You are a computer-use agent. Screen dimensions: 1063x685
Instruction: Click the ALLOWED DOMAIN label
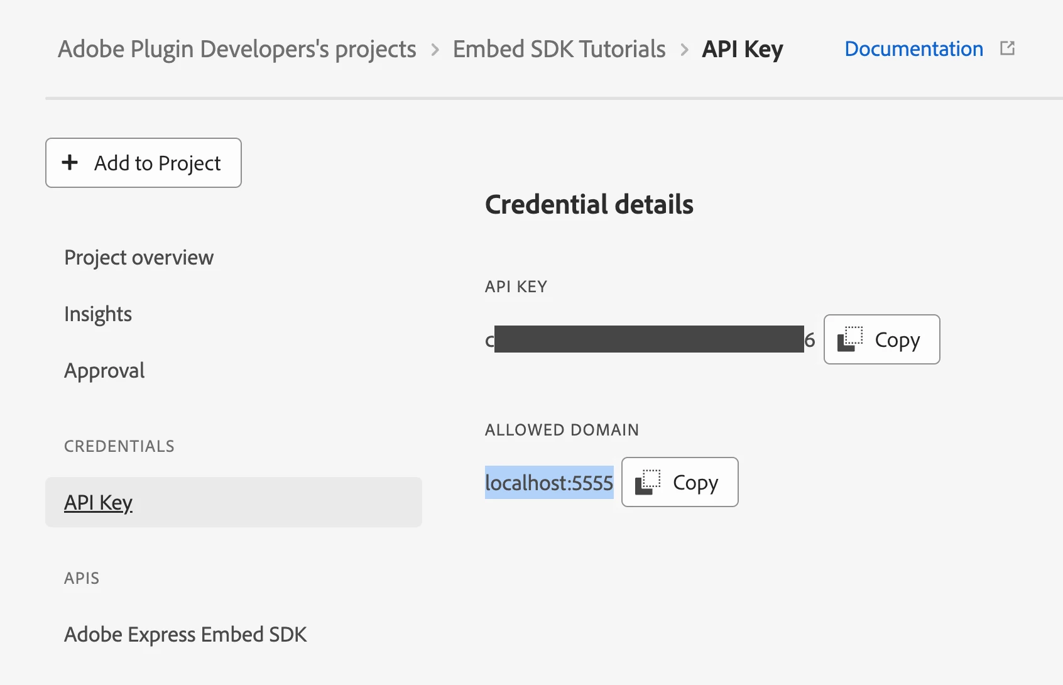pyautogui.click(x=562, y=430)
